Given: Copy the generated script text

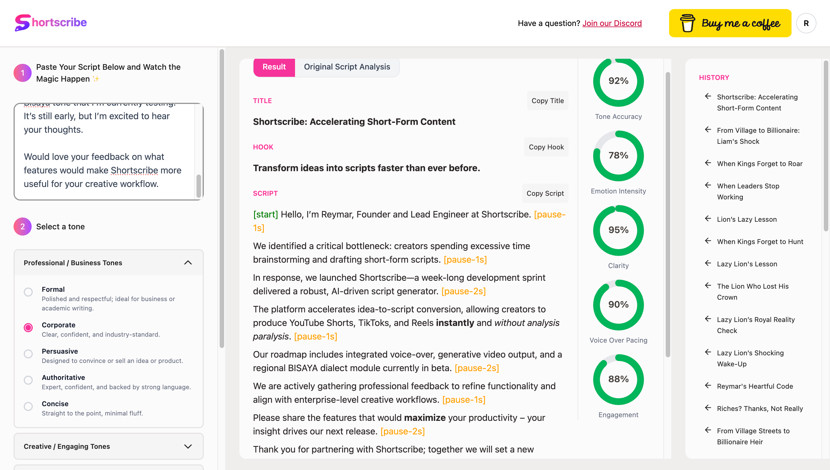Looking at the screenshot, I should [x=545, y=193].
